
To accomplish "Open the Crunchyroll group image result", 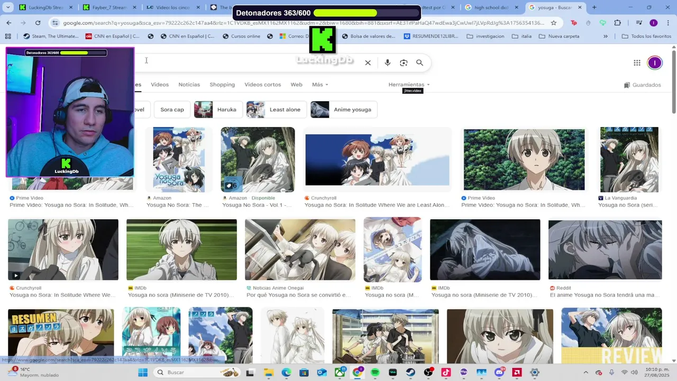I will click(x=377, y=160).
